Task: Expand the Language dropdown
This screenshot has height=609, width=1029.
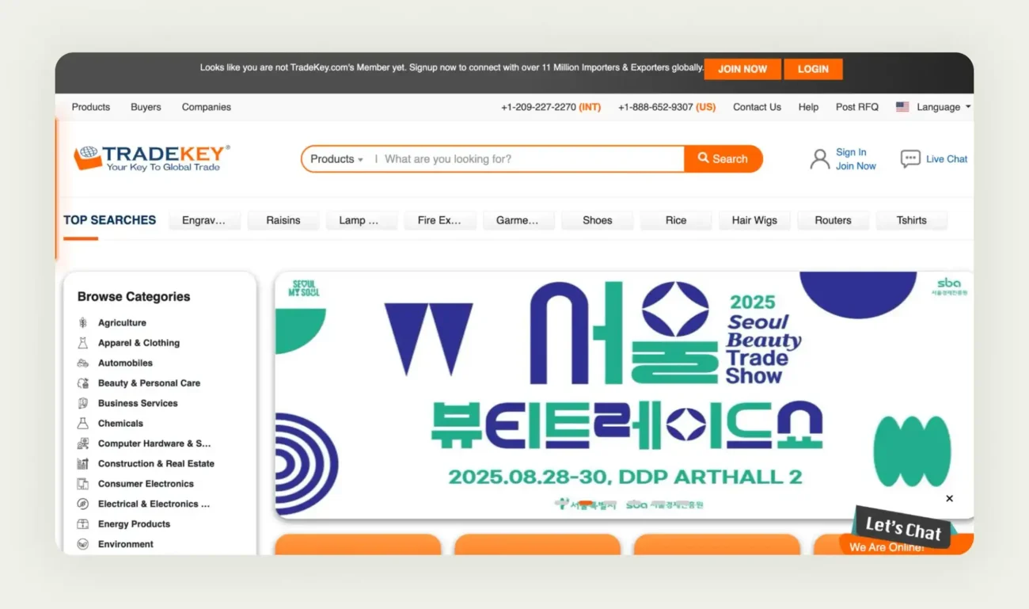Action: tap(940, 106)
